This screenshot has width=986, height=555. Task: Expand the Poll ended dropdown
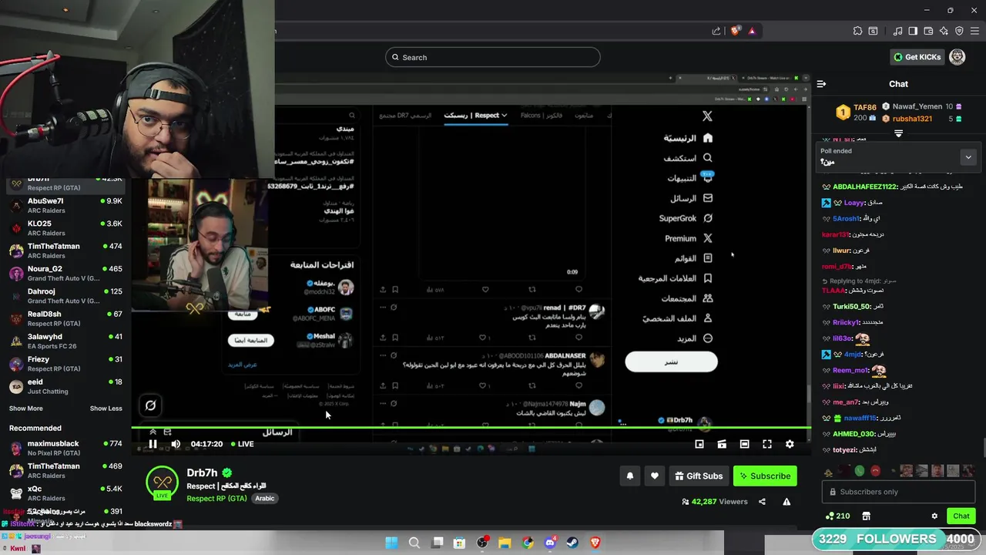click(968, 157)
